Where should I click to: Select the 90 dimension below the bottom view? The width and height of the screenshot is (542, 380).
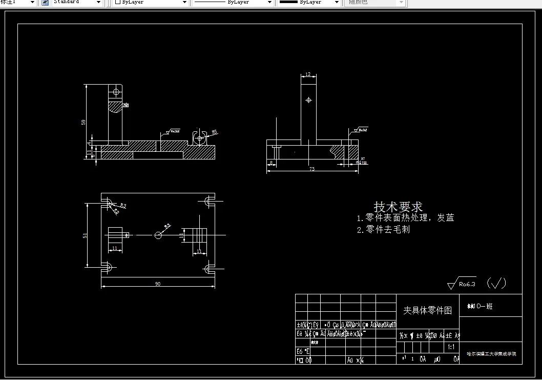[x=158, y=284]
